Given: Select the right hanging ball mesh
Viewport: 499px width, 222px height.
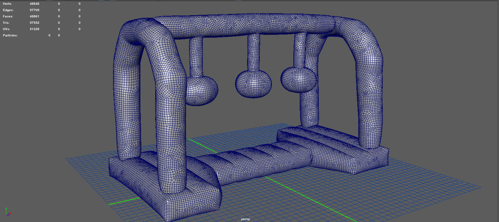Looking at the screenshot, I should pyautogui.click(x=298, y=79).
